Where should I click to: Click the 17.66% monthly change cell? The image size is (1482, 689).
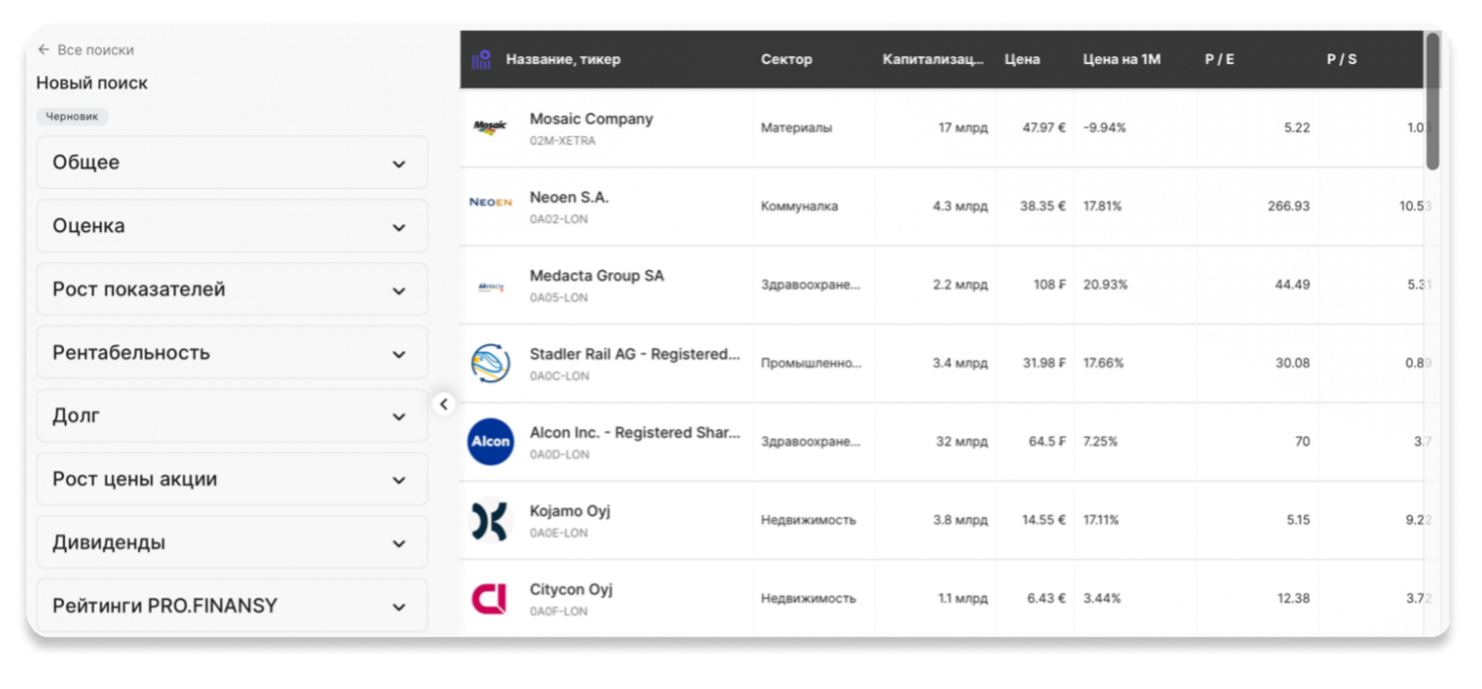1104,363
